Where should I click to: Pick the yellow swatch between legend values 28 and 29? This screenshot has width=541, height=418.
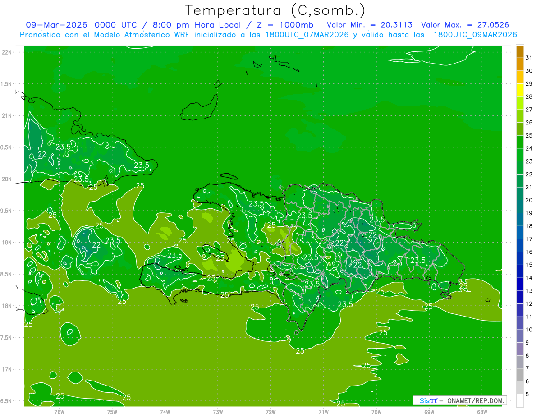click(520, 90)
